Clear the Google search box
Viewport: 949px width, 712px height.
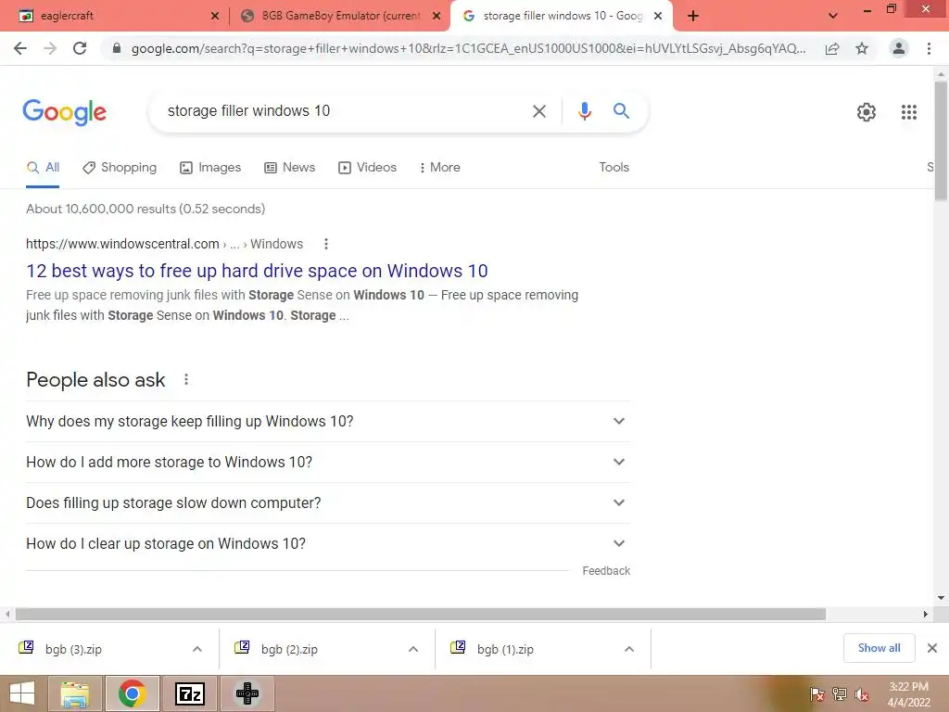[538, 111]
